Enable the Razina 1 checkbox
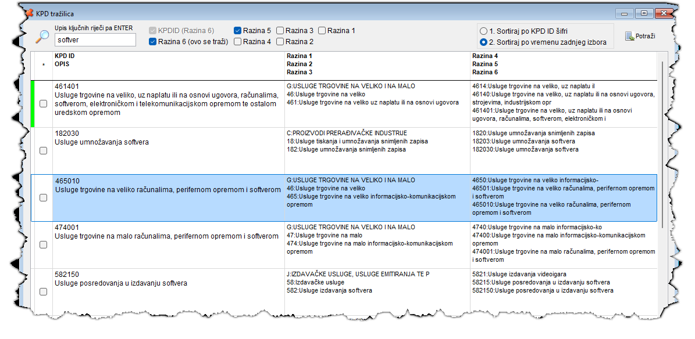 pos(322,31)
